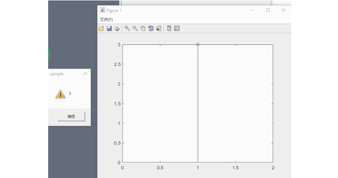Viewport: 338px width, 178px height.
Task: Click the warning icon in sample dialog
Action: click(x=61, y=94)
